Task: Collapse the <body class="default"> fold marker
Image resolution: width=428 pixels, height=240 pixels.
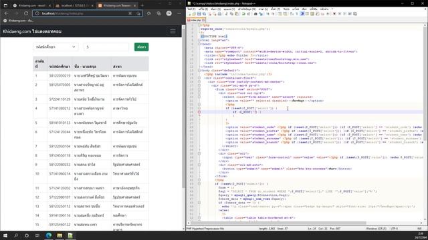Action: tap(199, 71)
